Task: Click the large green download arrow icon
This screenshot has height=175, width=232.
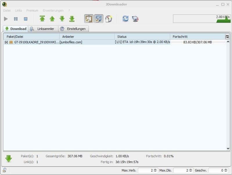Action: click(9, 159)
